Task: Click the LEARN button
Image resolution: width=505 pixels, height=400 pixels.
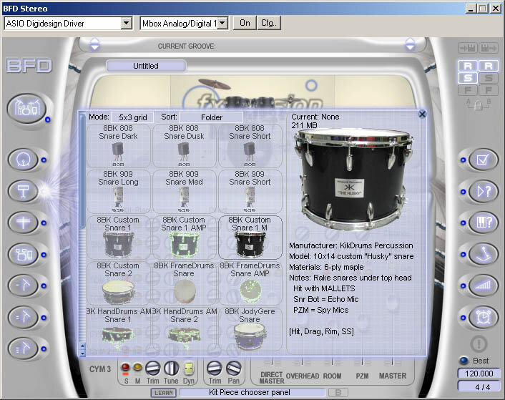Action: coord(164,393)
